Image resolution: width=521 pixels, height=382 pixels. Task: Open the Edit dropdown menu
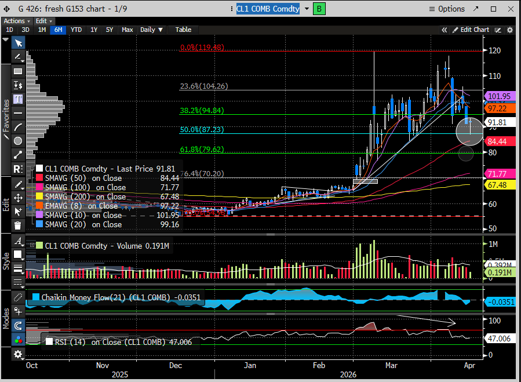click(43, 21)
